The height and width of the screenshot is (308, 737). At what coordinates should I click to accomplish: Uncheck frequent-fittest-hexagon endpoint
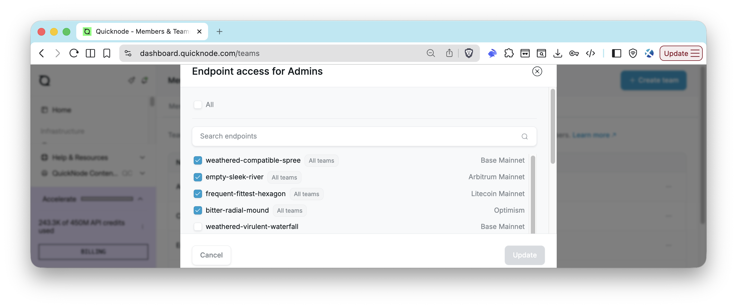tap(198, 194)
